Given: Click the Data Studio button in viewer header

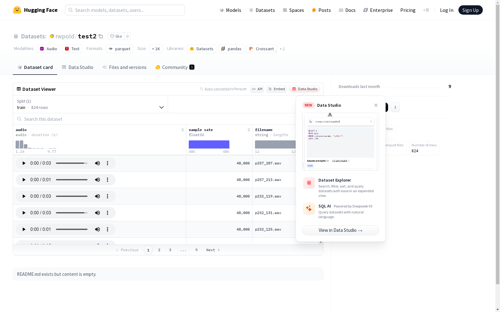Looking at the screenshot, I should (305, 89).
